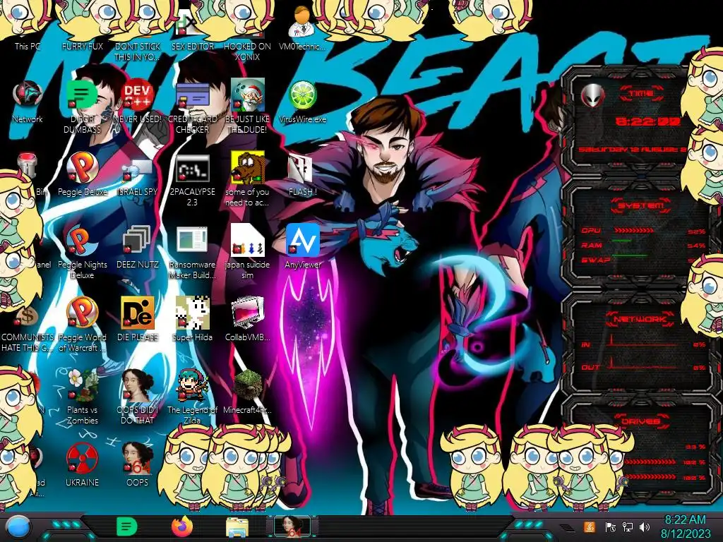Viewport: 723px width, 542px height.
Task: Click the Start orb button
Action: (18, 526)
